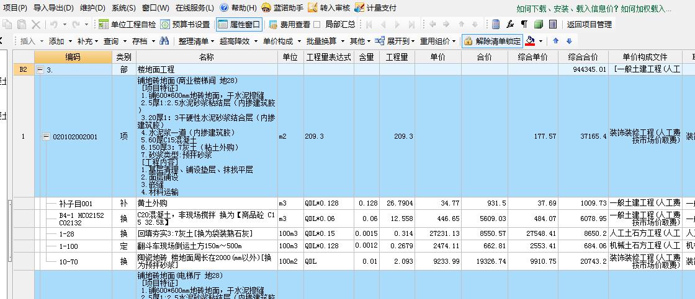695x299 pixels.
Task: Click 转入审核 transfer to review
Action: (329, 7)
